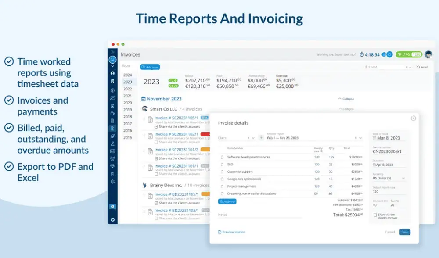The image size is (439, 258).
Task: Click the plus icon beside Client field
Action: coord(261,138)
